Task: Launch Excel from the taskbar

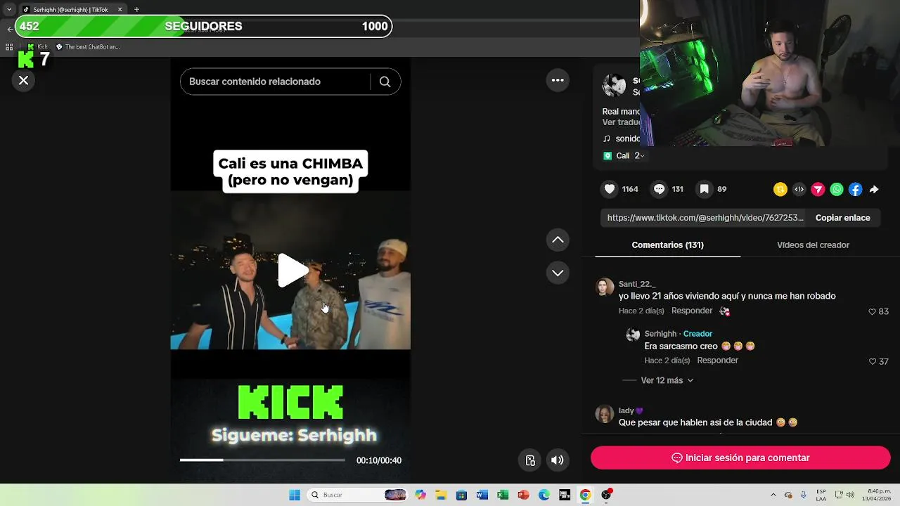Action: 503,495
